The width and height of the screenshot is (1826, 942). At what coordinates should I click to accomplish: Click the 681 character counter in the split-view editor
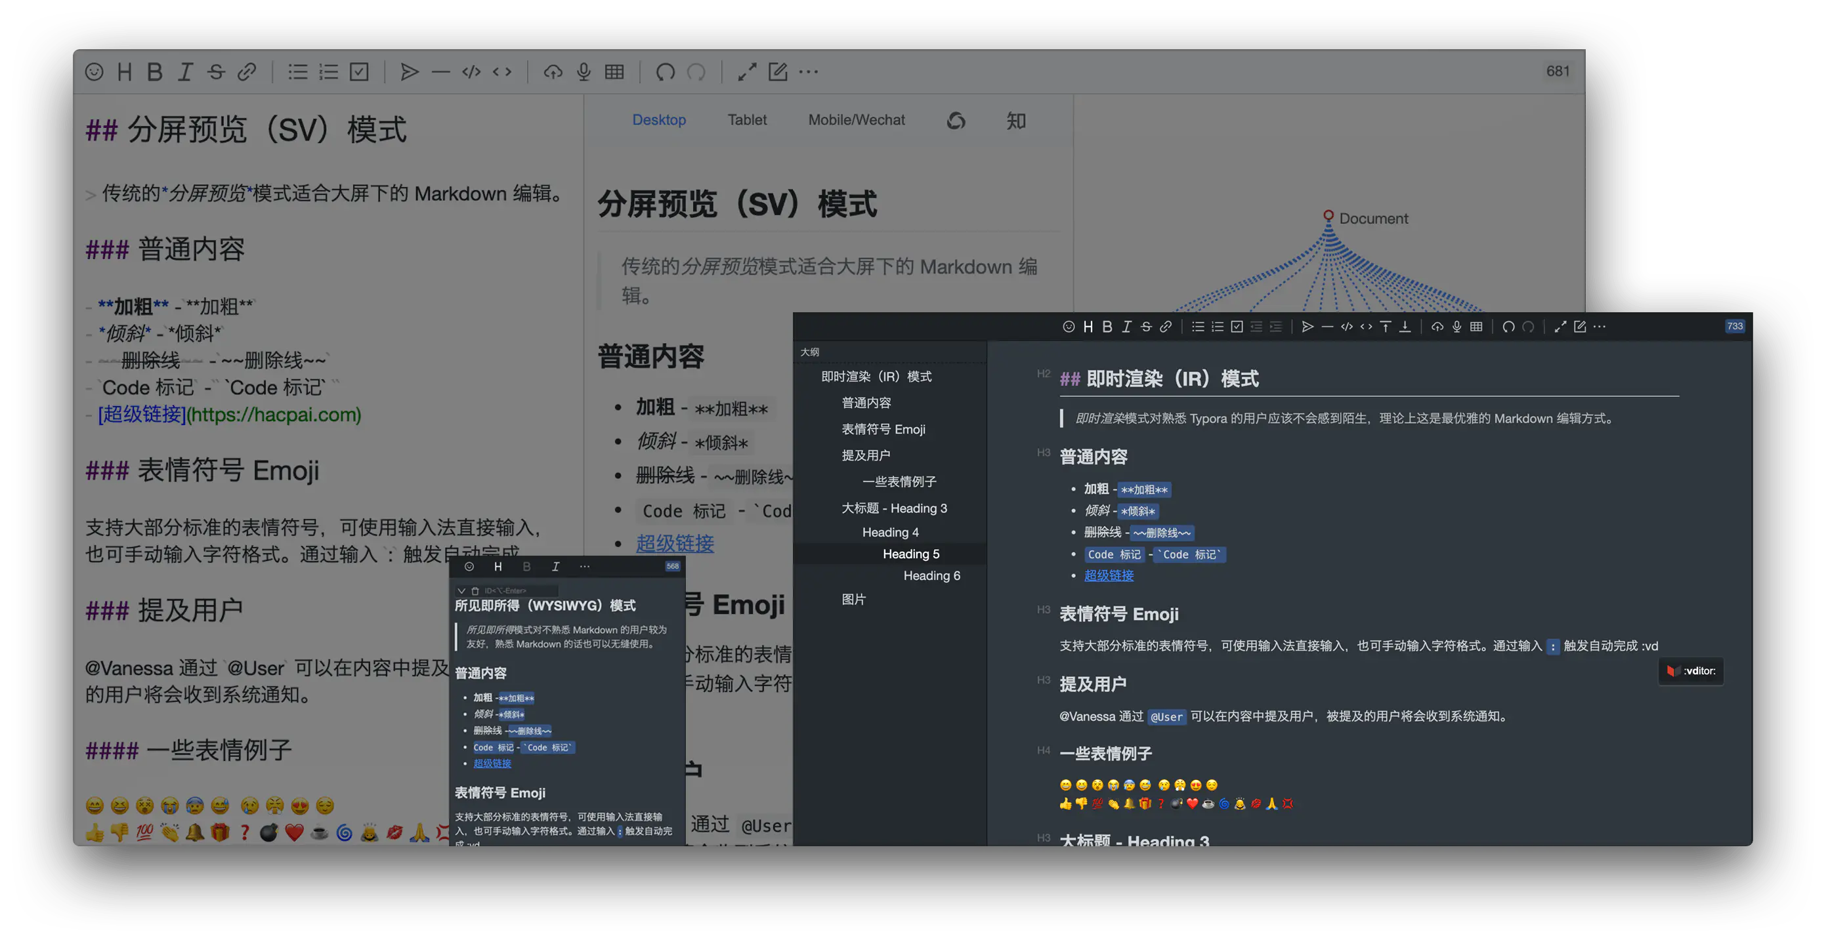click(x=1558, y=71)
